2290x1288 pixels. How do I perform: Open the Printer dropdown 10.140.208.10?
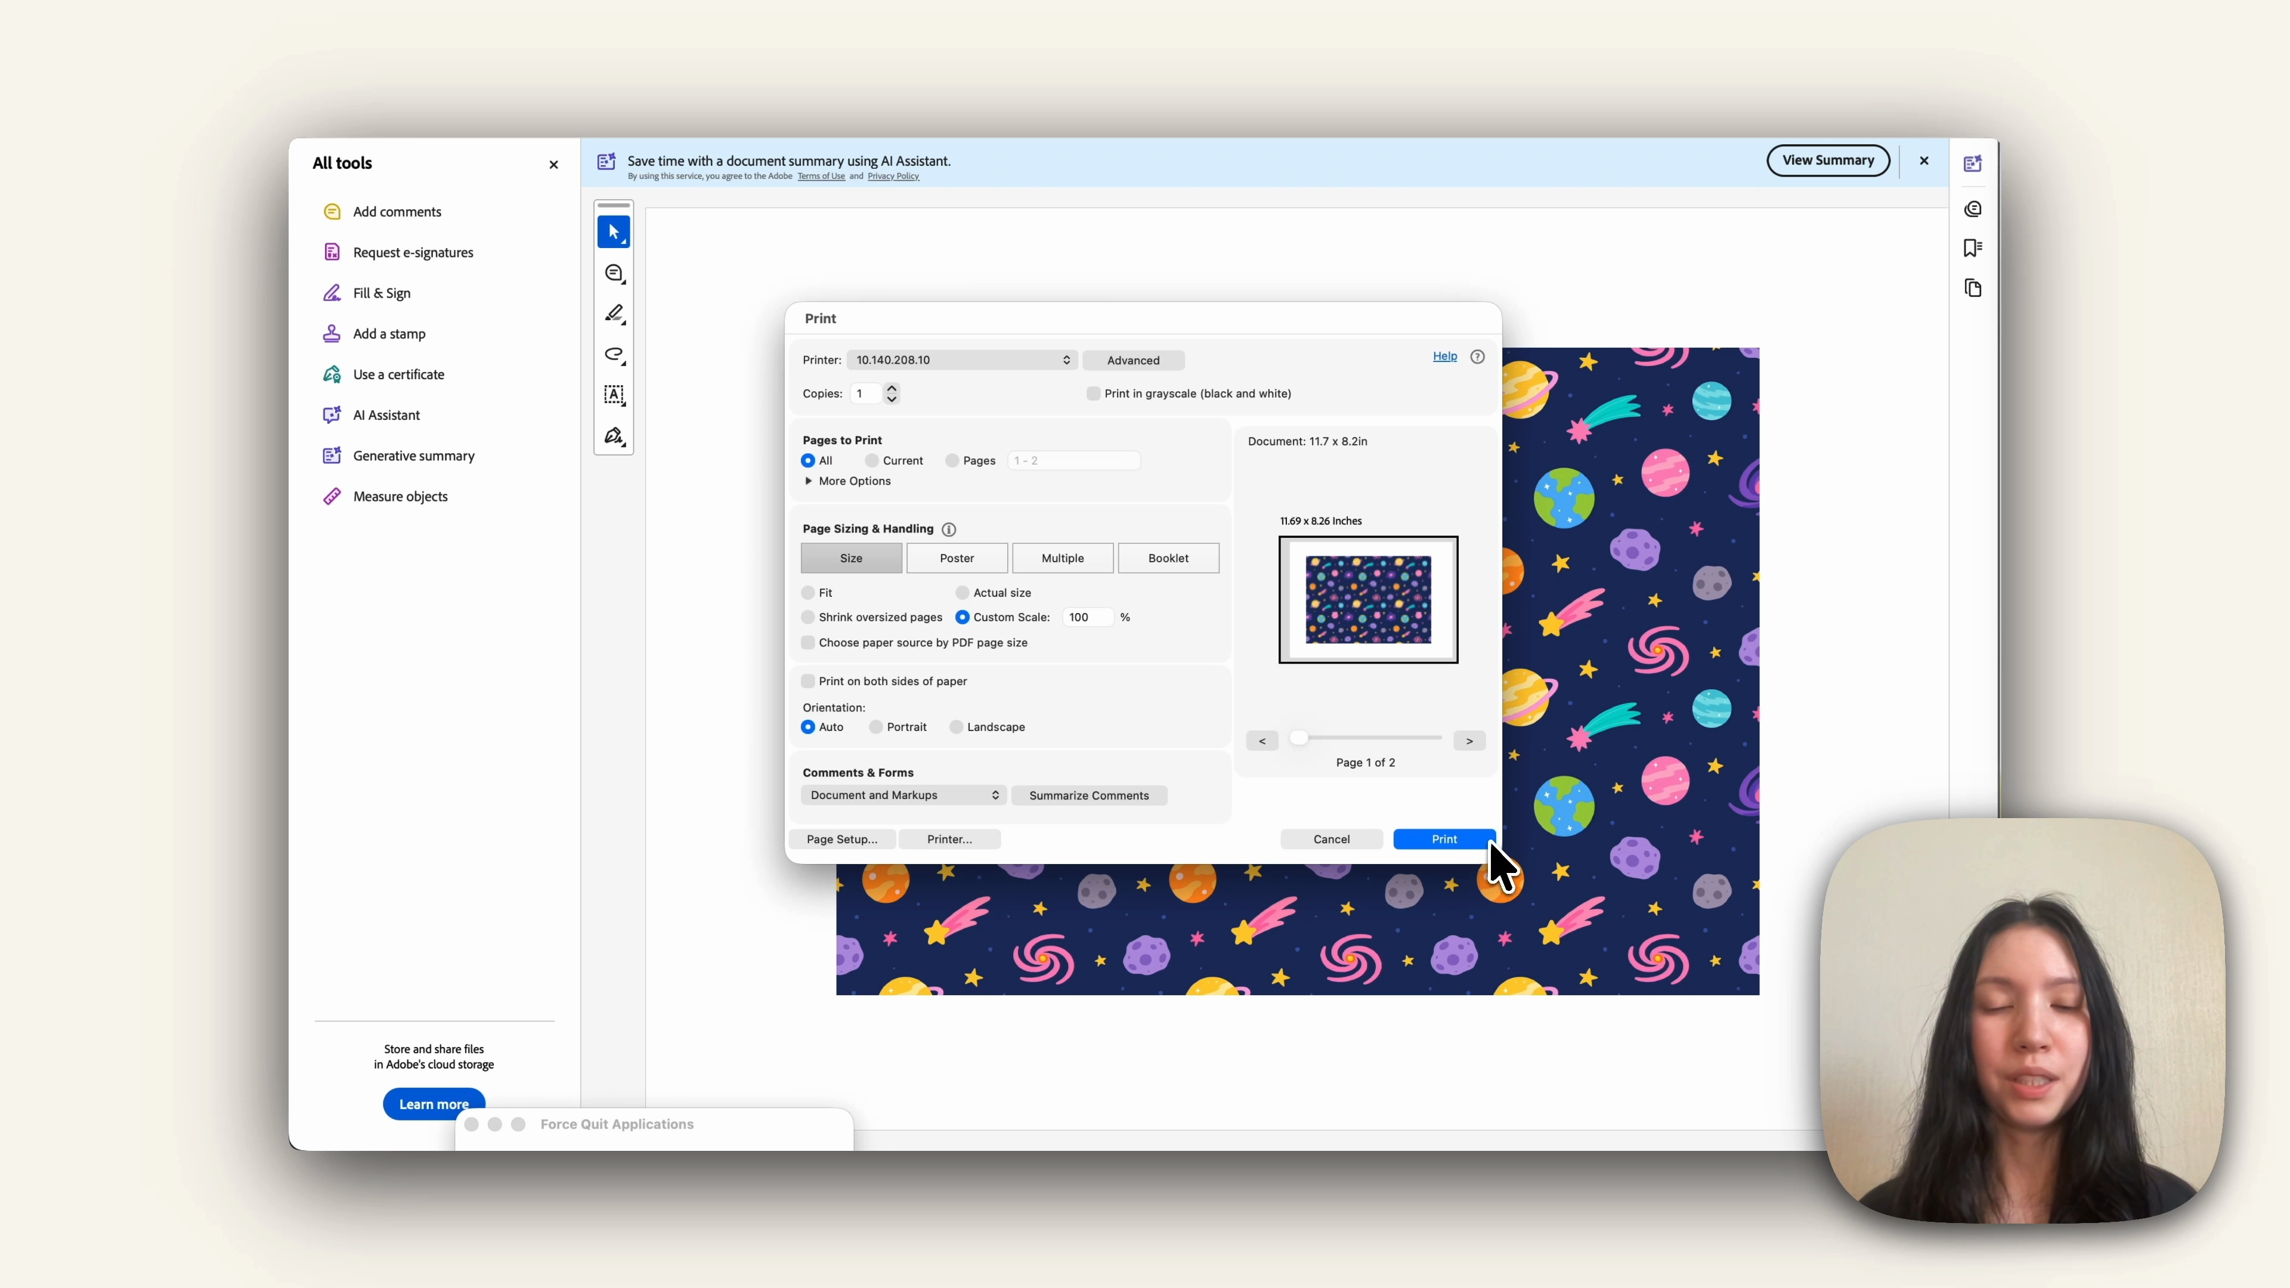click(x=962, y=360)
